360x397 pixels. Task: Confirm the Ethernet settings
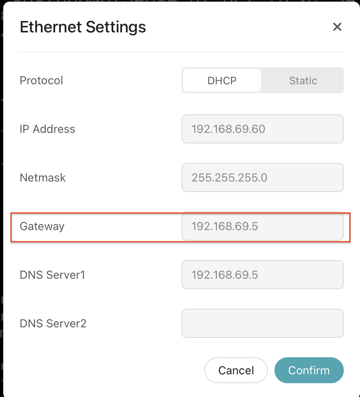[309, 370]
